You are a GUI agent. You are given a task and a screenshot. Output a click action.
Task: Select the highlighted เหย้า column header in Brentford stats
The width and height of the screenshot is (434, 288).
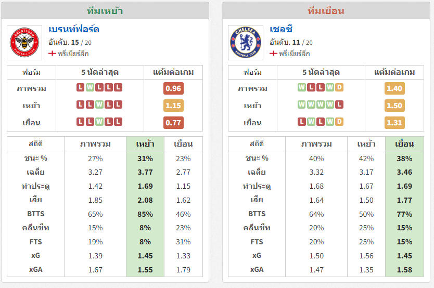145,143
